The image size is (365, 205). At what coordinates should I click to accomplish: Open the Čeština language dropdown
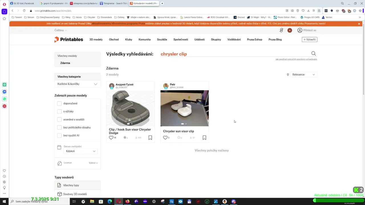click(60, 30)
